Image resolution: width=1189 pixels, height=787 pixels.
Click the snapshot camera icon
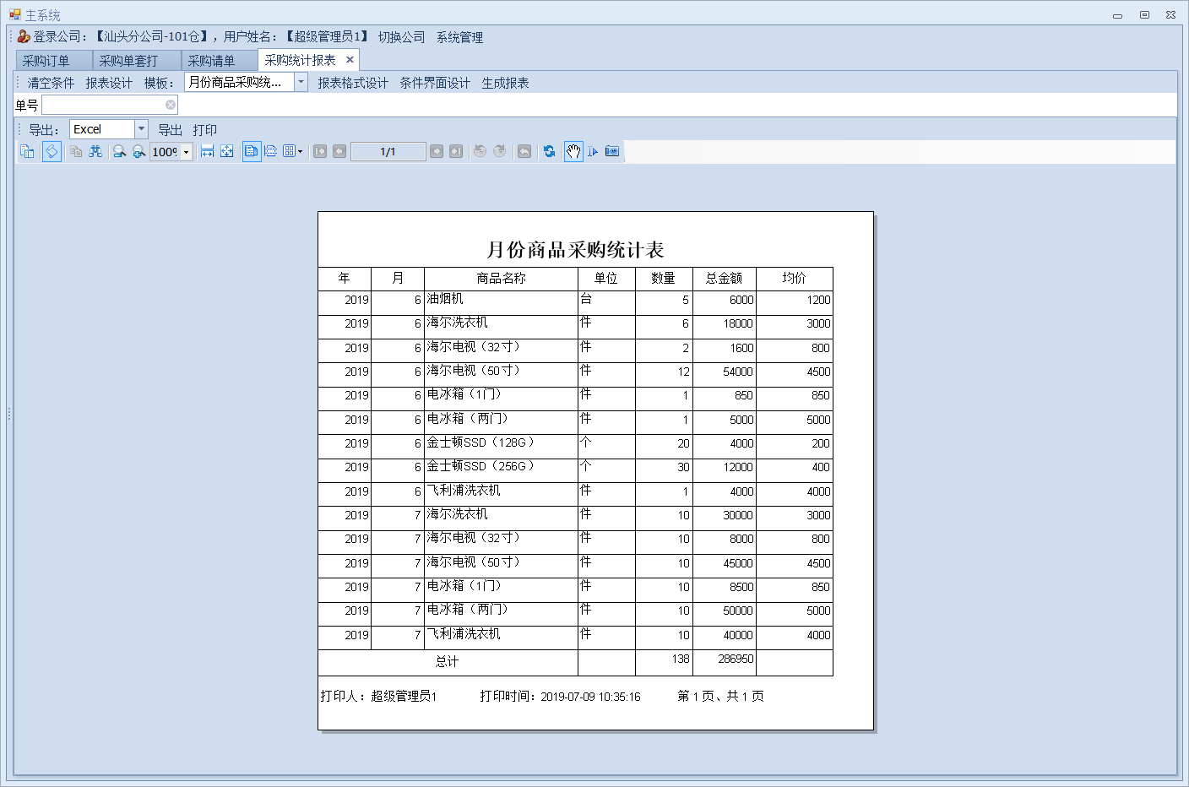(612, 151)
